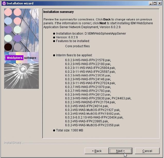164x158 pixels.
Task: Click the Next button to start installing
Action: coord(120,151)
